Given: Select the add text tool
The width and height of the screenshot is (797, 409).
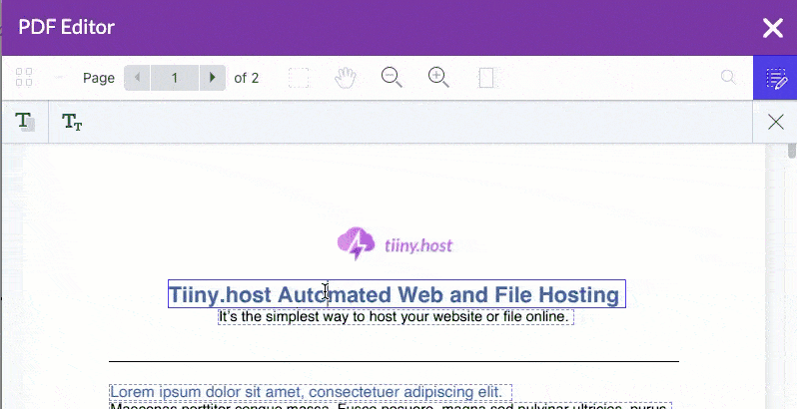Looking at the screenshot, I should tap(24, 122).
